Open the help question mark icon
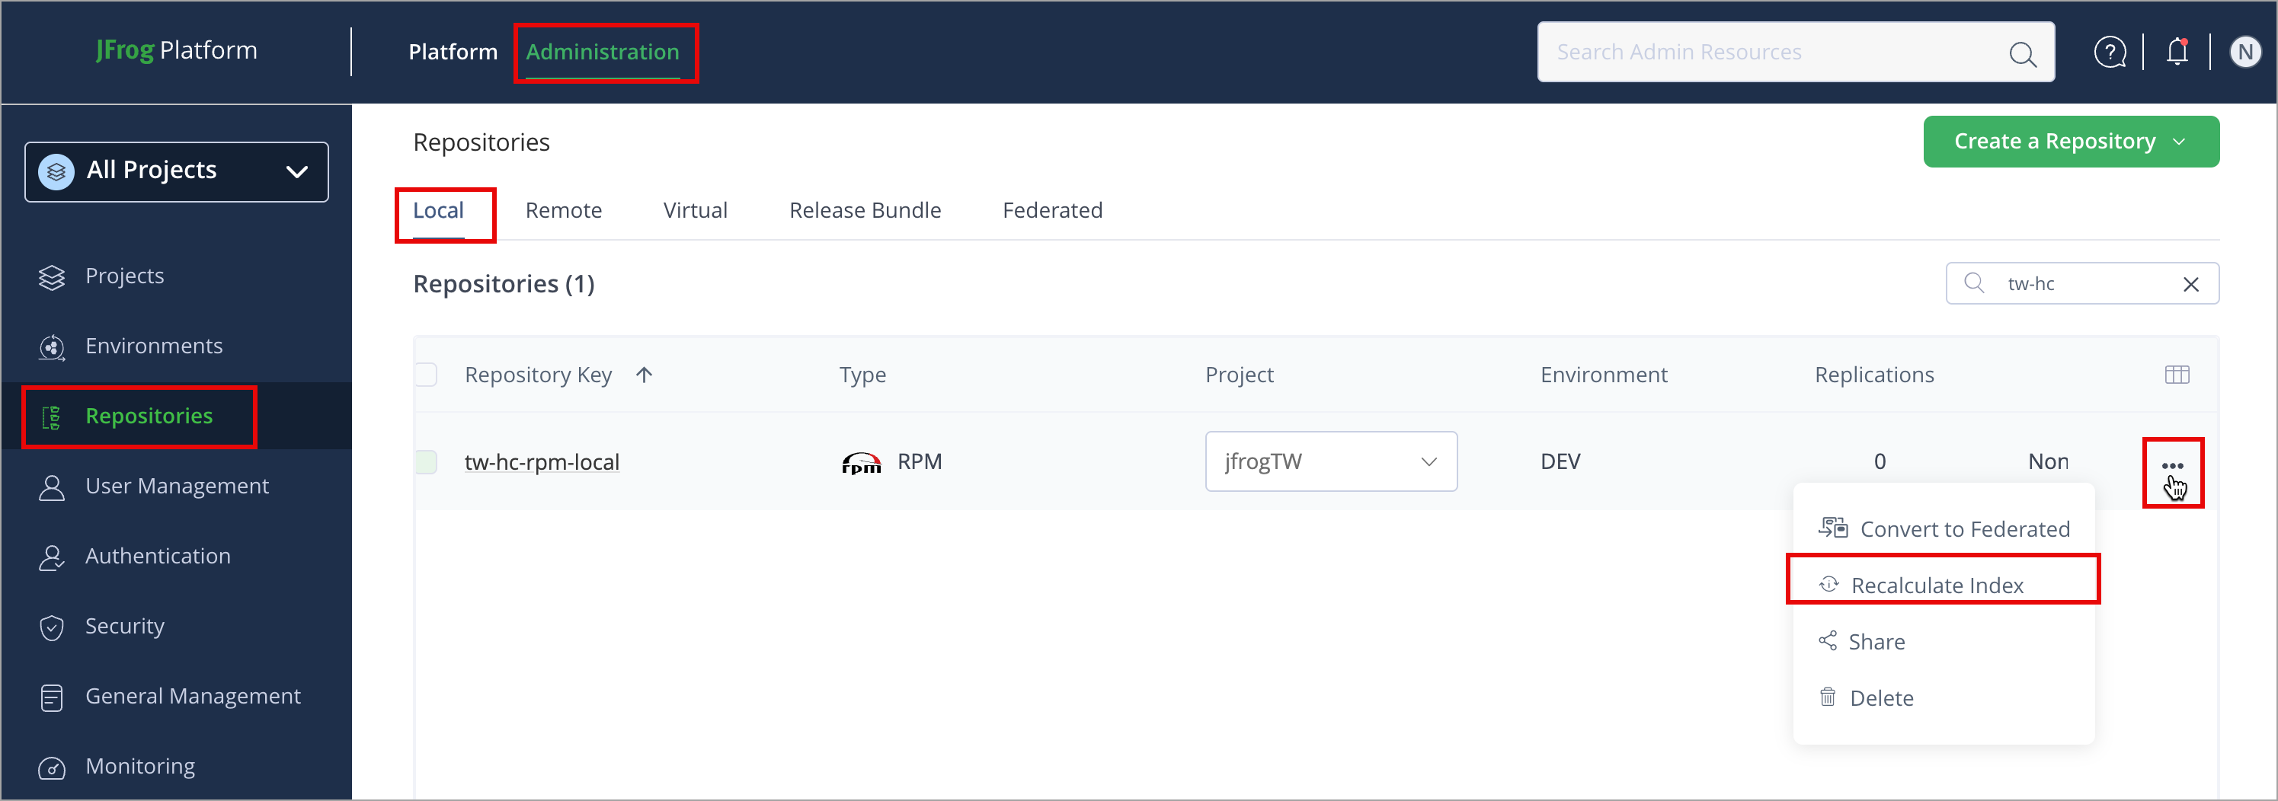The width and height of the screenshot is (2278, 801). click(x=2111, y=51)
